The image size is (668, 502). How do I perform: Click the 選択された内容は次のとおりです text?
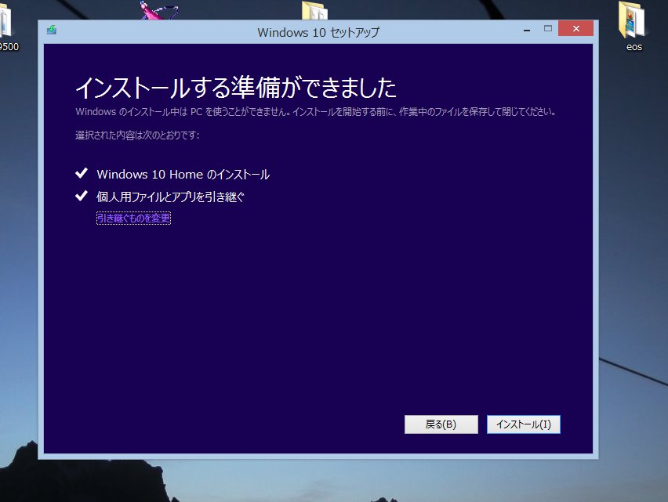pos(137,135)
